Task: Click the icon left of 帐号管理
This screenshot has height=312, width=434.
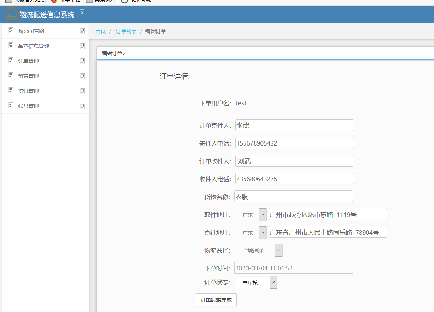Action: point(11,106)
